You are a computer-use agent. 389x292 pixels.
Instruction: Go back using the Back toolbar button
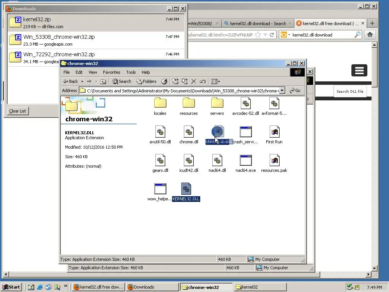tap(71, 81)
